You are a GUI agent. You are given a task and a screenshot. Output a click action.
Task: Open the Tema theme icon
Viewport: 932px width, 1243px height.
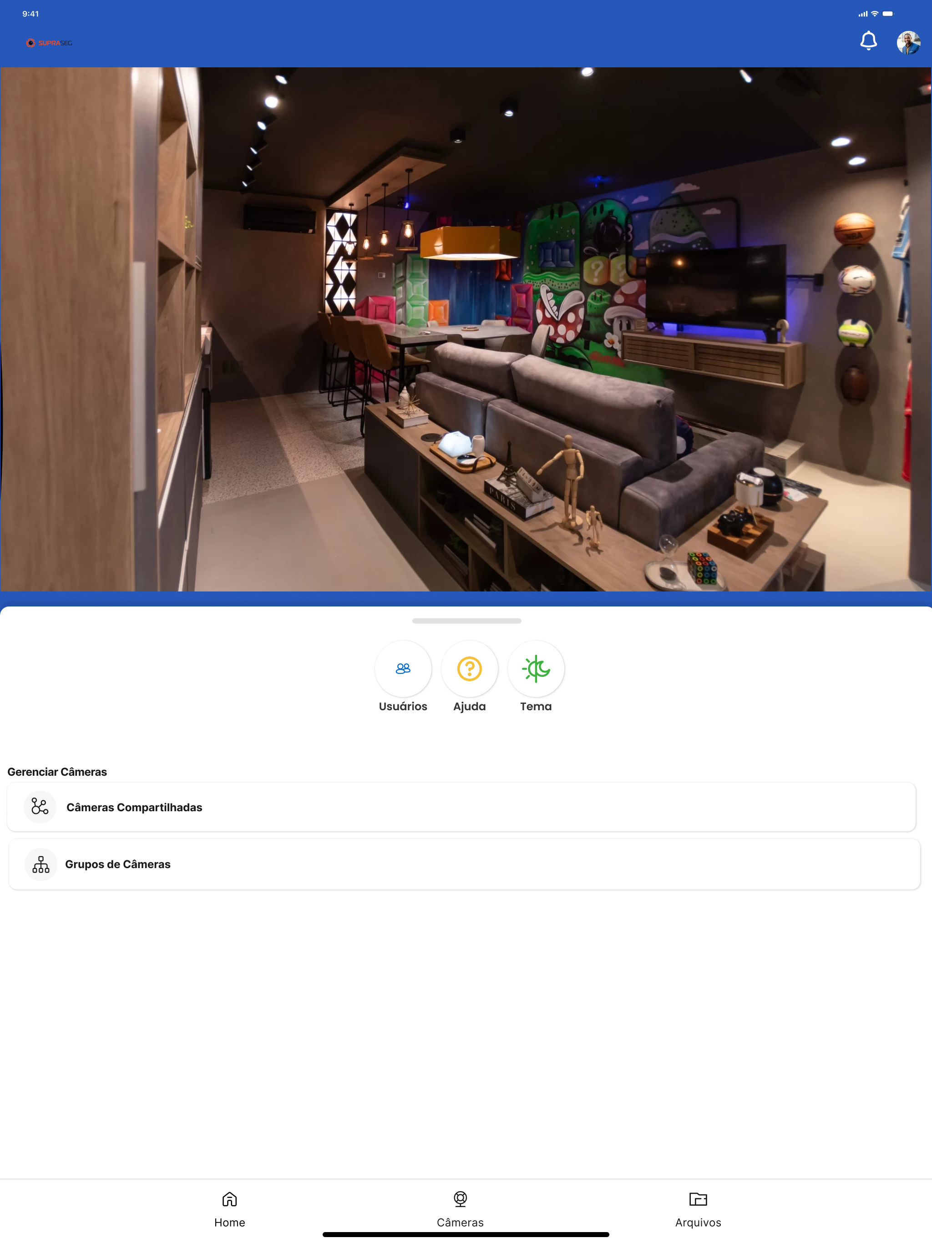[x=536, y=668]
